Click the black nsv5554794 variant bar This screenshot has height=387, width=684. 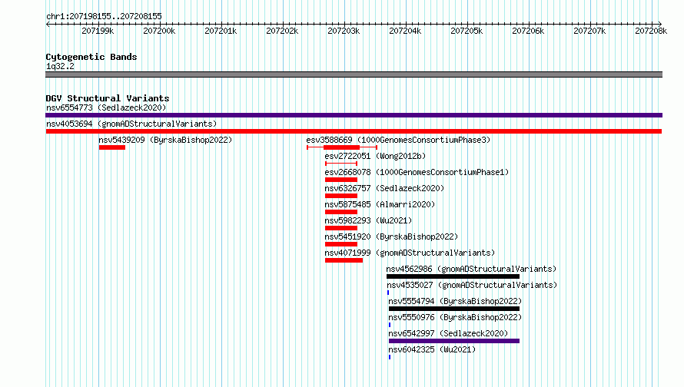tap(454, 309)
